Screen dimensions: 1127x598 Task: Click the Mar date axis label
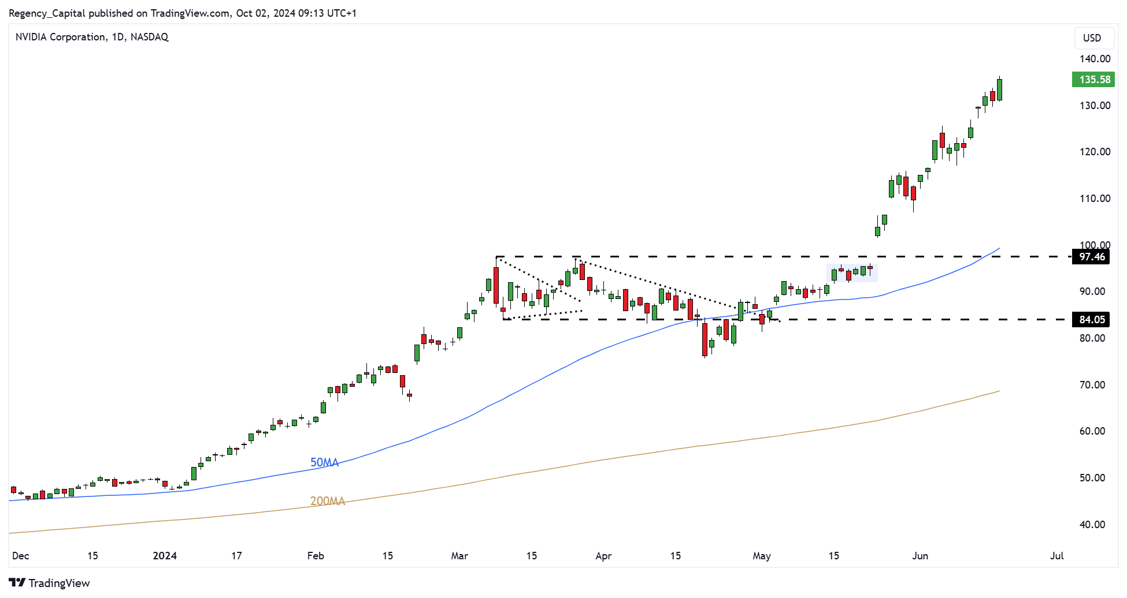tap(459, 556)
